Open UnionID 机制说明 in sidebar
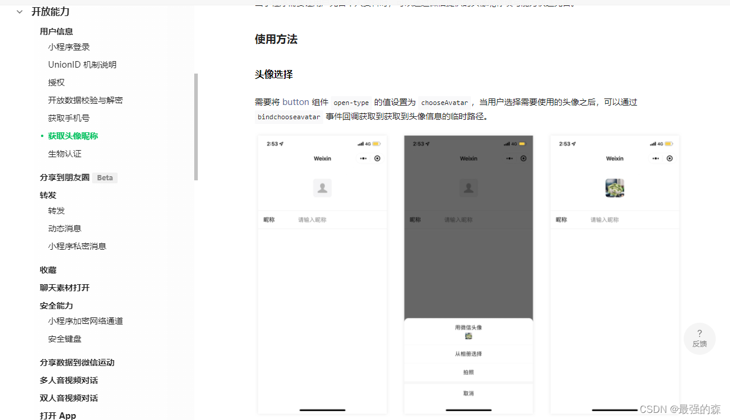Image resolution: width=730 pixels, height=420 pixels. pos(82,64)
